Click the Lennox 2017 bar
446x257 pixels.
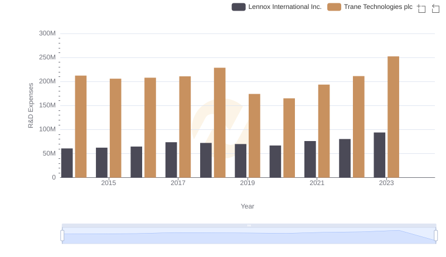click(171, 160)
